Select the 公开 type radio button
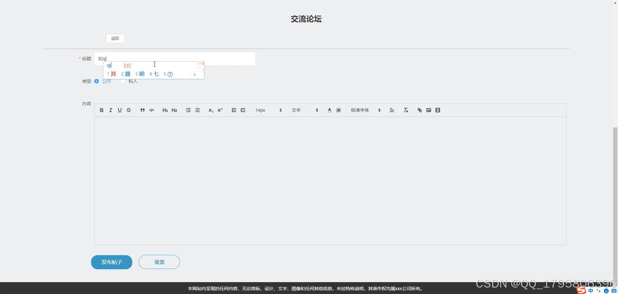Viewport: 618px width, 294px height. (97, 81)
